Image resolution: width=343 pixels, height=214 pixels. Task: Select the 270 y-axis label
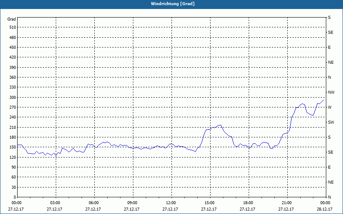13,107
